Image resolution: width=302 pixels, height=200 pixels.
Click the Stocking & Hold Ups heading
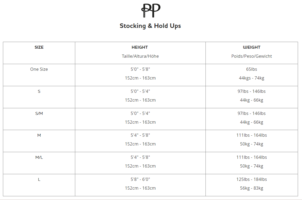[150, 26]
